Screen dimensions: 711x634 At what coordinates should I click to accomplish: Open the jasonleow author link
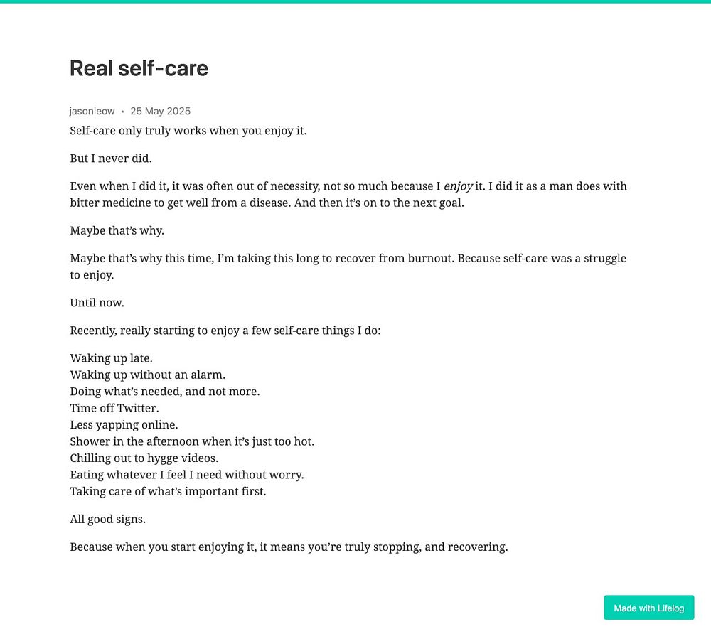pos(92,111)
